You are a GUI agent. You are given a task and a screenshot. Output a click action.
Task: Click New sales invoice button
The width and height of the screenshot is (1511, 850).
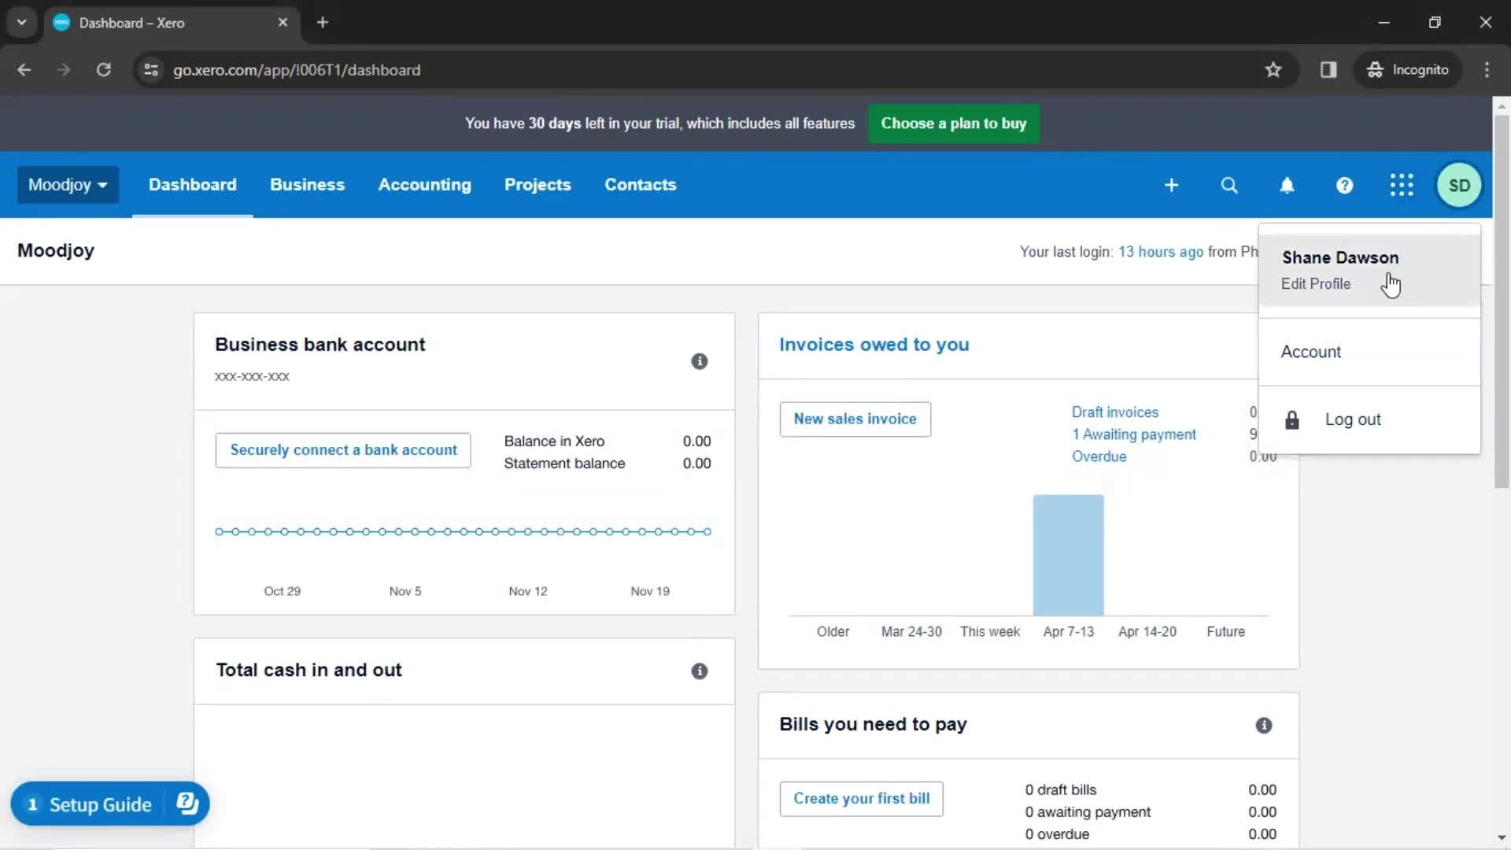coord(855,419)
